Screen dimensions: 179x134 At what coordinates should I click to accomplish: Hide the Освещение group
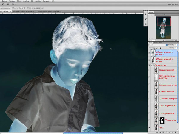pos(149,65)
